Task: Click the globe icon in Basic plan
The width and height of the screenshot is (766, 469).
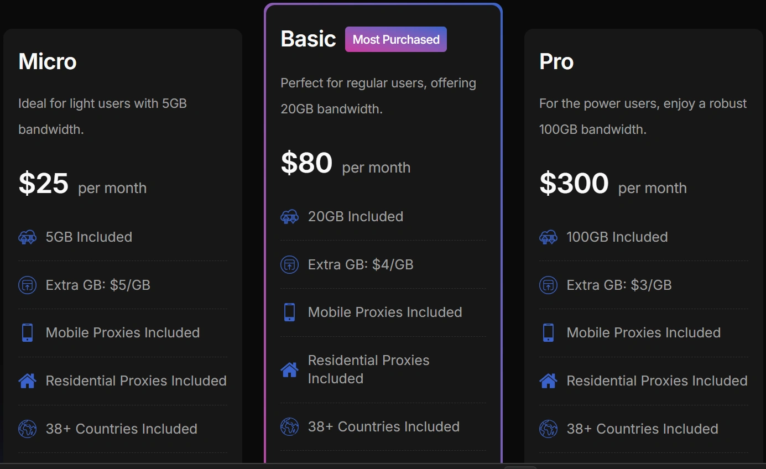Action: click(x=290, y=427)
